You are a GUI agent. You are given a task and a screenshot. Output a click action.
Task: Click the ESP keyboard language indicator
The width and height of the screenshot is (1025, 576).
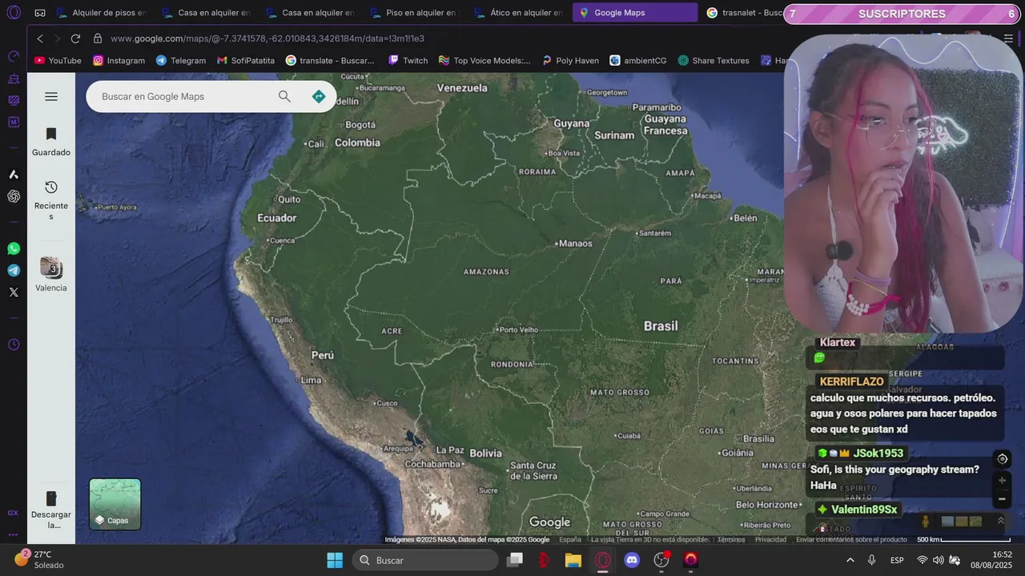898,560
